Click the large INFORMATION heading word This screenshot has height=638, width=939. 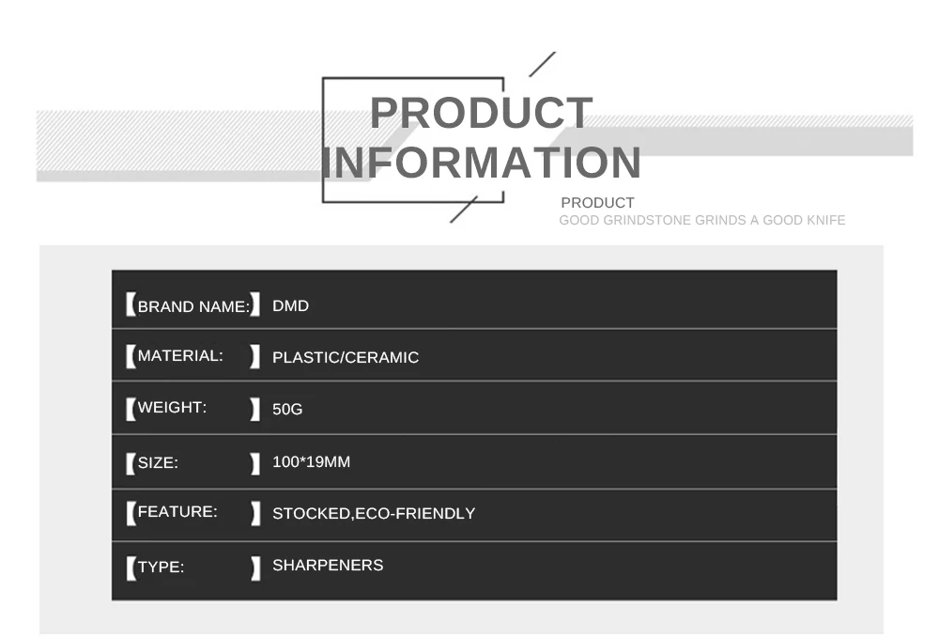point(481,163)
